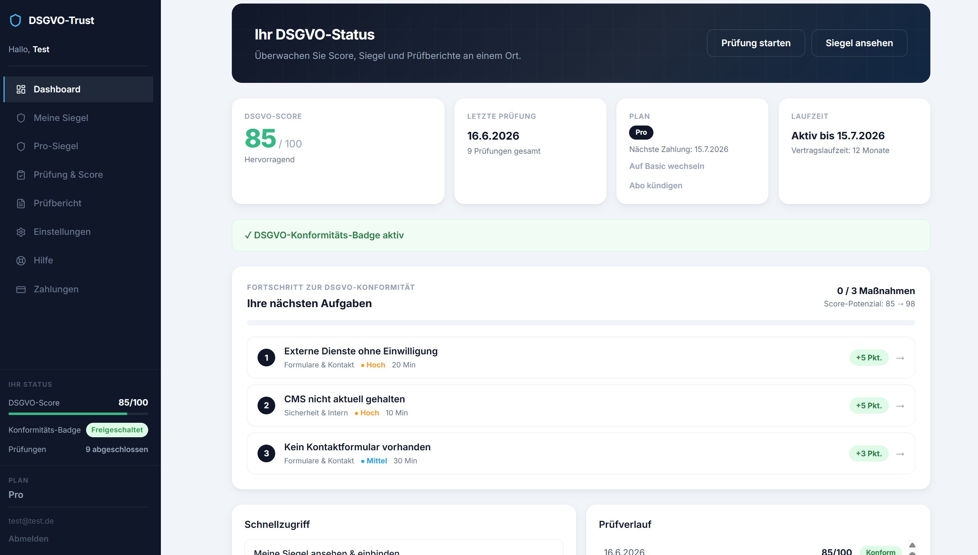Screen dimensions: 978x555
Task: Click 9 abgeschlossen in sidebar status
Action: pos(117,450)
